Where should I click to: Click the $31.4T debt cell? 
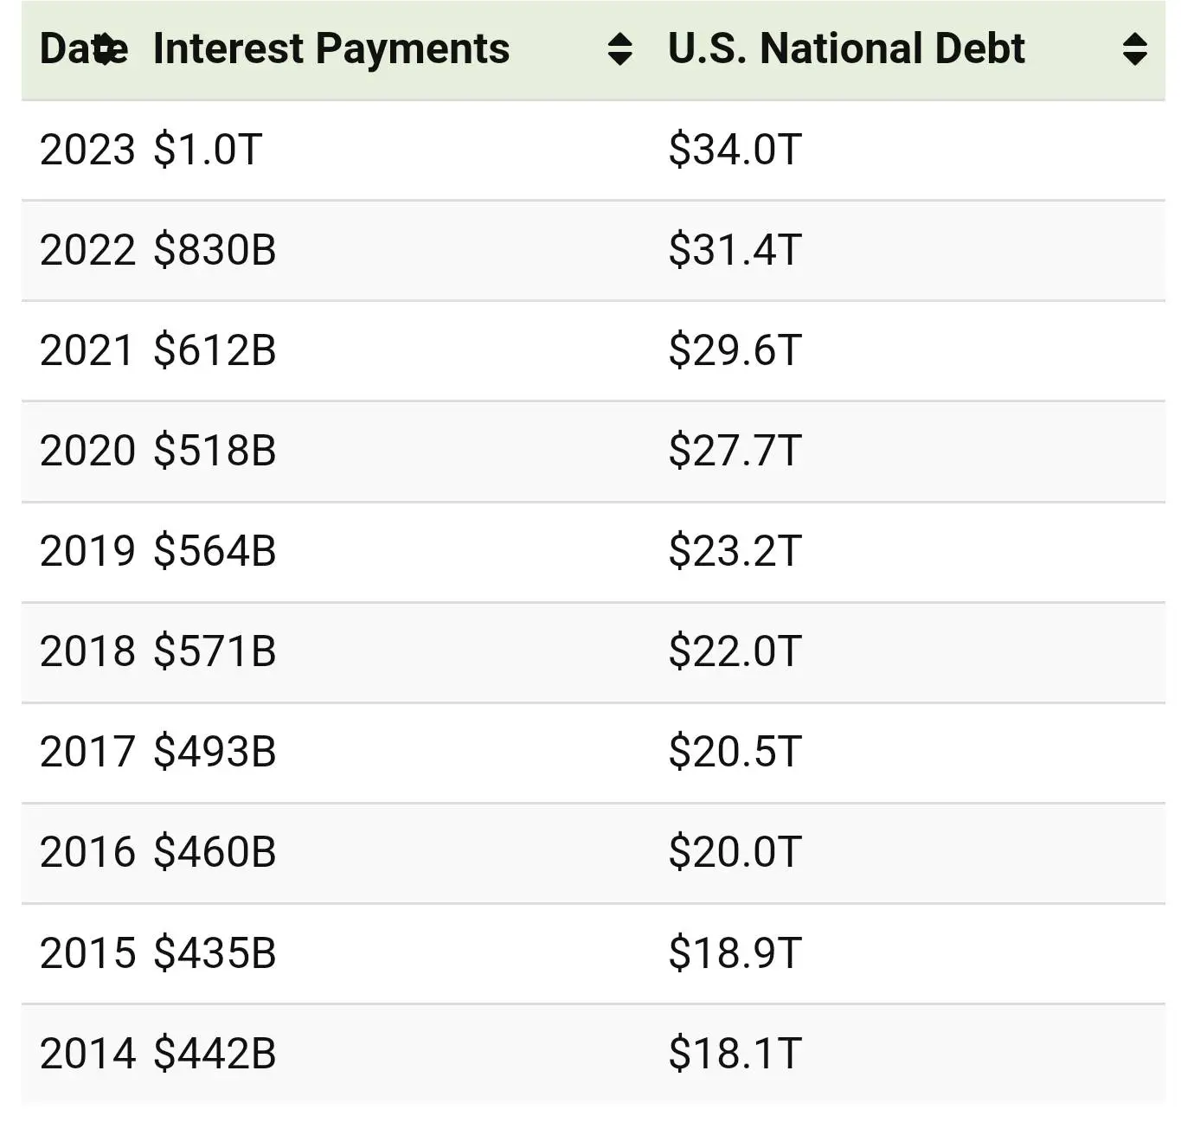tap(735, 250)
